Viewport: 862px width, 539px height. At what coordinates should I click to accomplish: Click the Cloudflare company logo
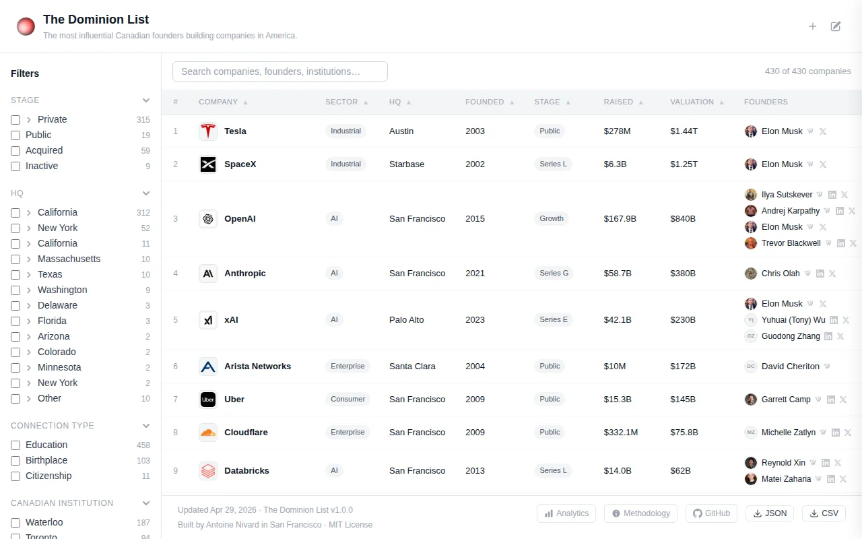[208, 433]
